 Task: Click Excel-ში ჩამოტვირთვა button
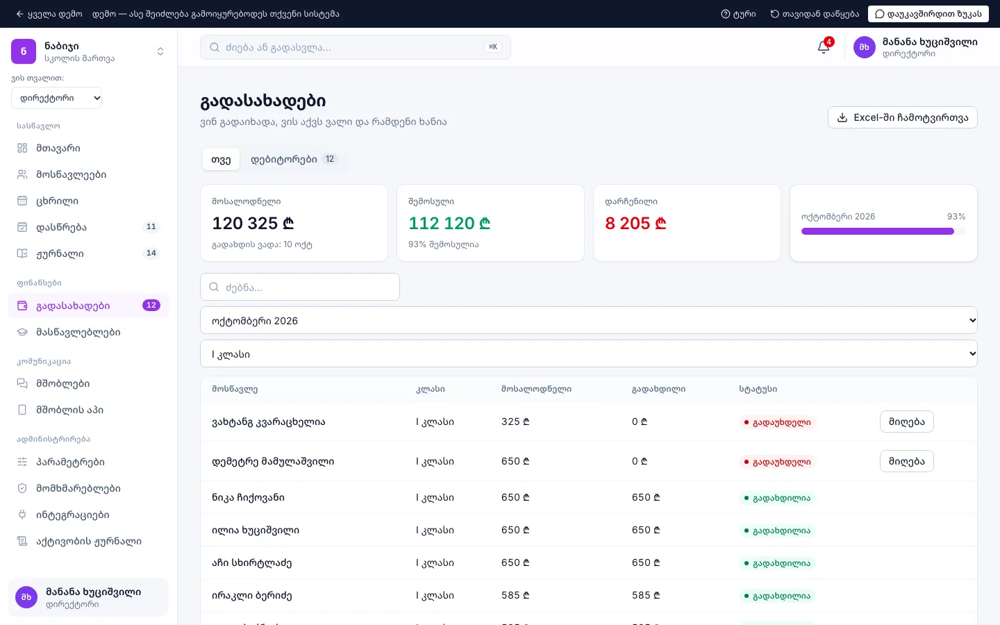tap(903, 117)
